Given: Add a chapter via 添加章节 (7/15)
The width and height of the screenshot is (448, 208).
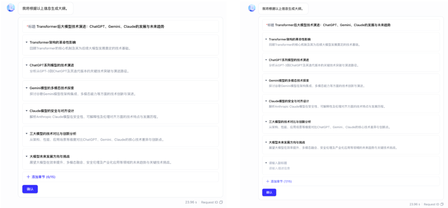Looking at the screenshot, I should tap(351, 181).
